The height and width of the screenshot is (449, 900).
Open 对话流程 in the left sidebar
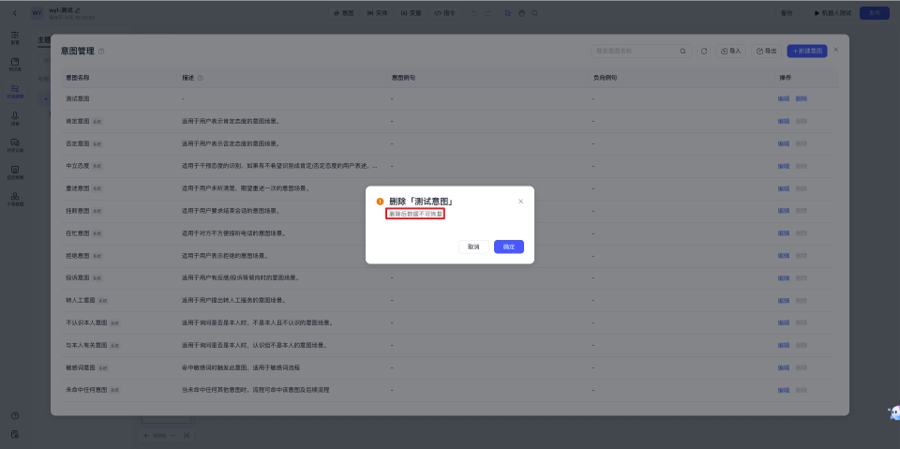pyautogui.click(x=15, y=90)
